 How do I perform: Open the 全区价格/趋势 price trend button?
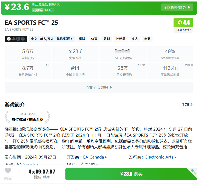click(x=177, y=7)
